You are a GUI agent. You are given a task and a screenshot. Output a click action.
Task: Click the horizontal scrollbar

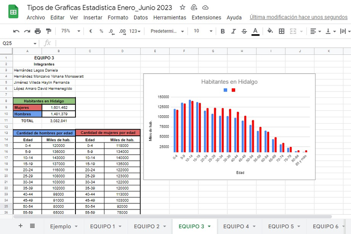point(172,216)
